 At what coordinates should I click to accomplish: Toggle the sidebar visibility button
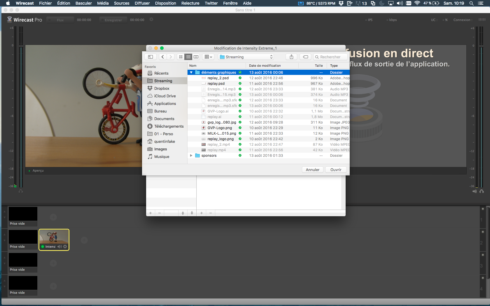coord(150,57)
